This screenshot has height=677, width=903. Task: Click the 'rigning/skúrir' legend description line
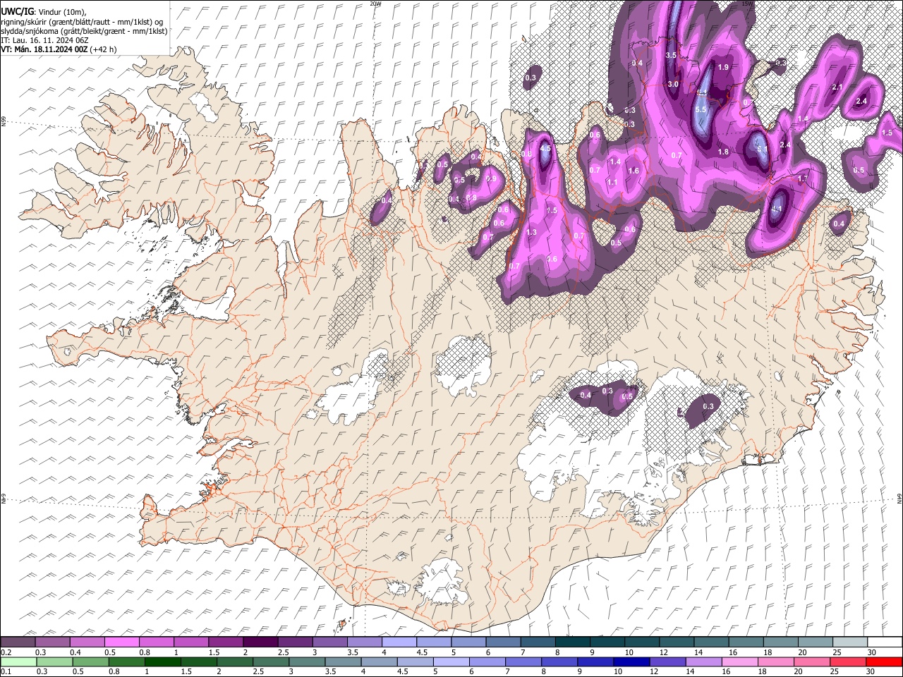[82, 22]
